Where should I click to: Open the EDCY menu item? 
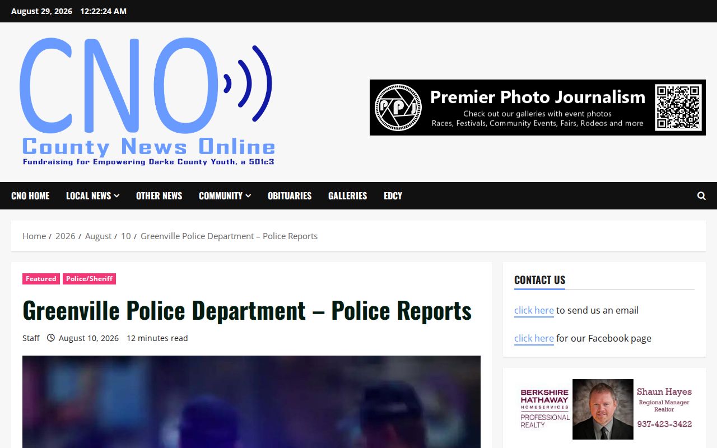393,196
